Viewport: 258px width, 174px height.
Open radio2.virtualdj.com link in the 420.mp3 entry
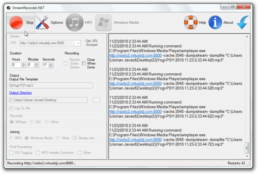135,55
